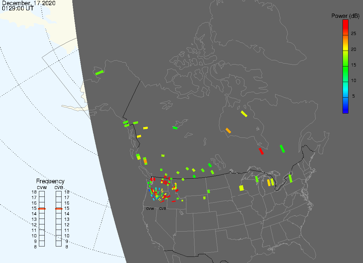Click the "cvw" radar station label on map
Screen dimensions: 363x263
150,208
